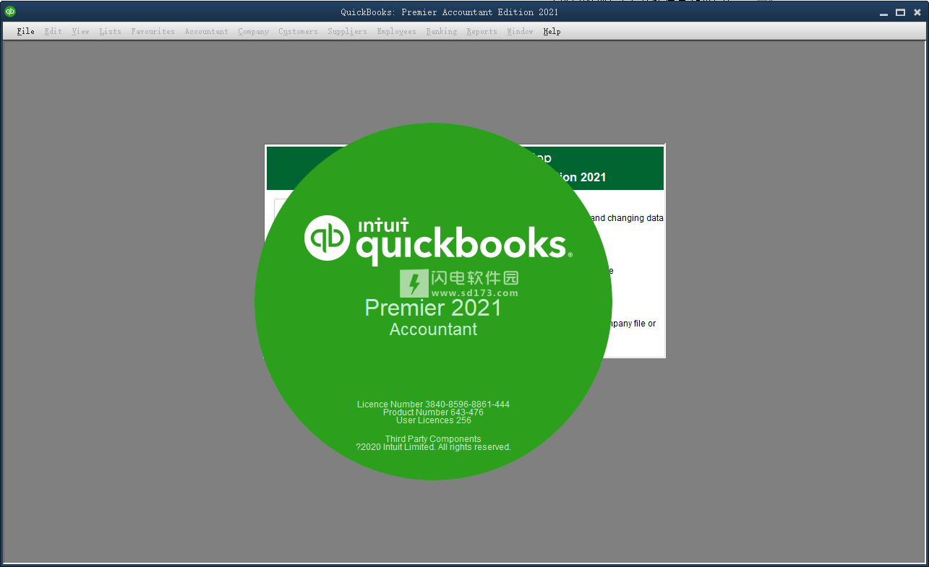Open the Edit menu
Viewport: 929px width, 567px height.
[x=53, y=32]
